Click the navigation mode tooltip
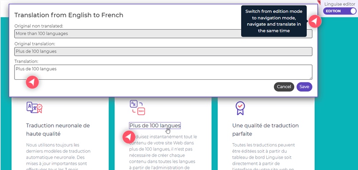 pos(274,21)
